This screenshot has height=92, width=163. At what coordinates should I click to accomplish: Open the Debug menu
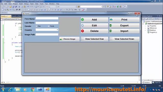(26, 4)
